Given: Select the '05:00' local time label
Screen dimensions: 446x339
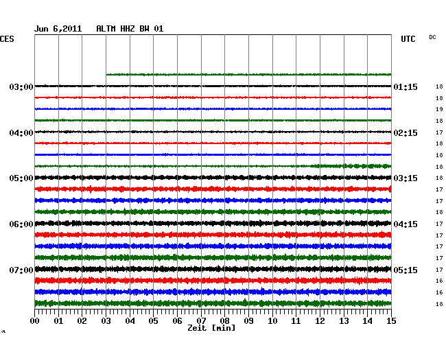Looking at the screenshot, I should 21,178.
